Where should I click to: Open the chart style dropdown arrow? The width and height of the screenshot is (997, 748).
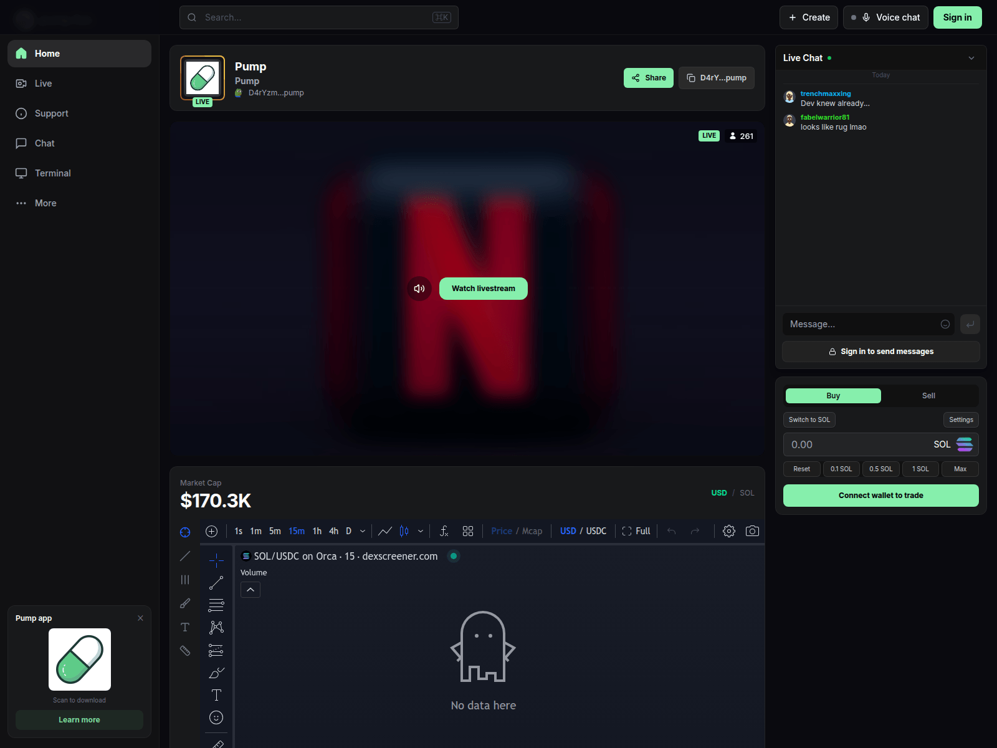[x=421, y=531]
